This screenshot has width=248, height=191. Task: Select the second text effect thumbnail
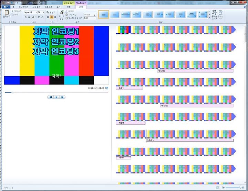pos(114,14)
